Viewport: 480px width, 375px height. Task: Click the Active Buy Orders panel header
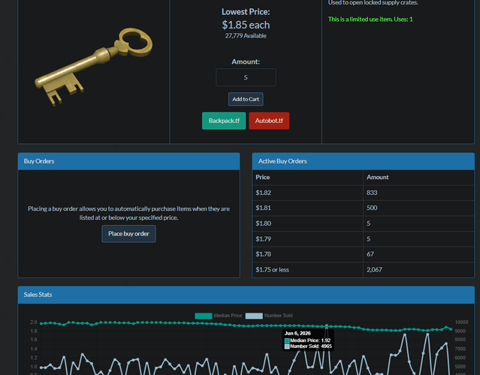pos(363,161)
